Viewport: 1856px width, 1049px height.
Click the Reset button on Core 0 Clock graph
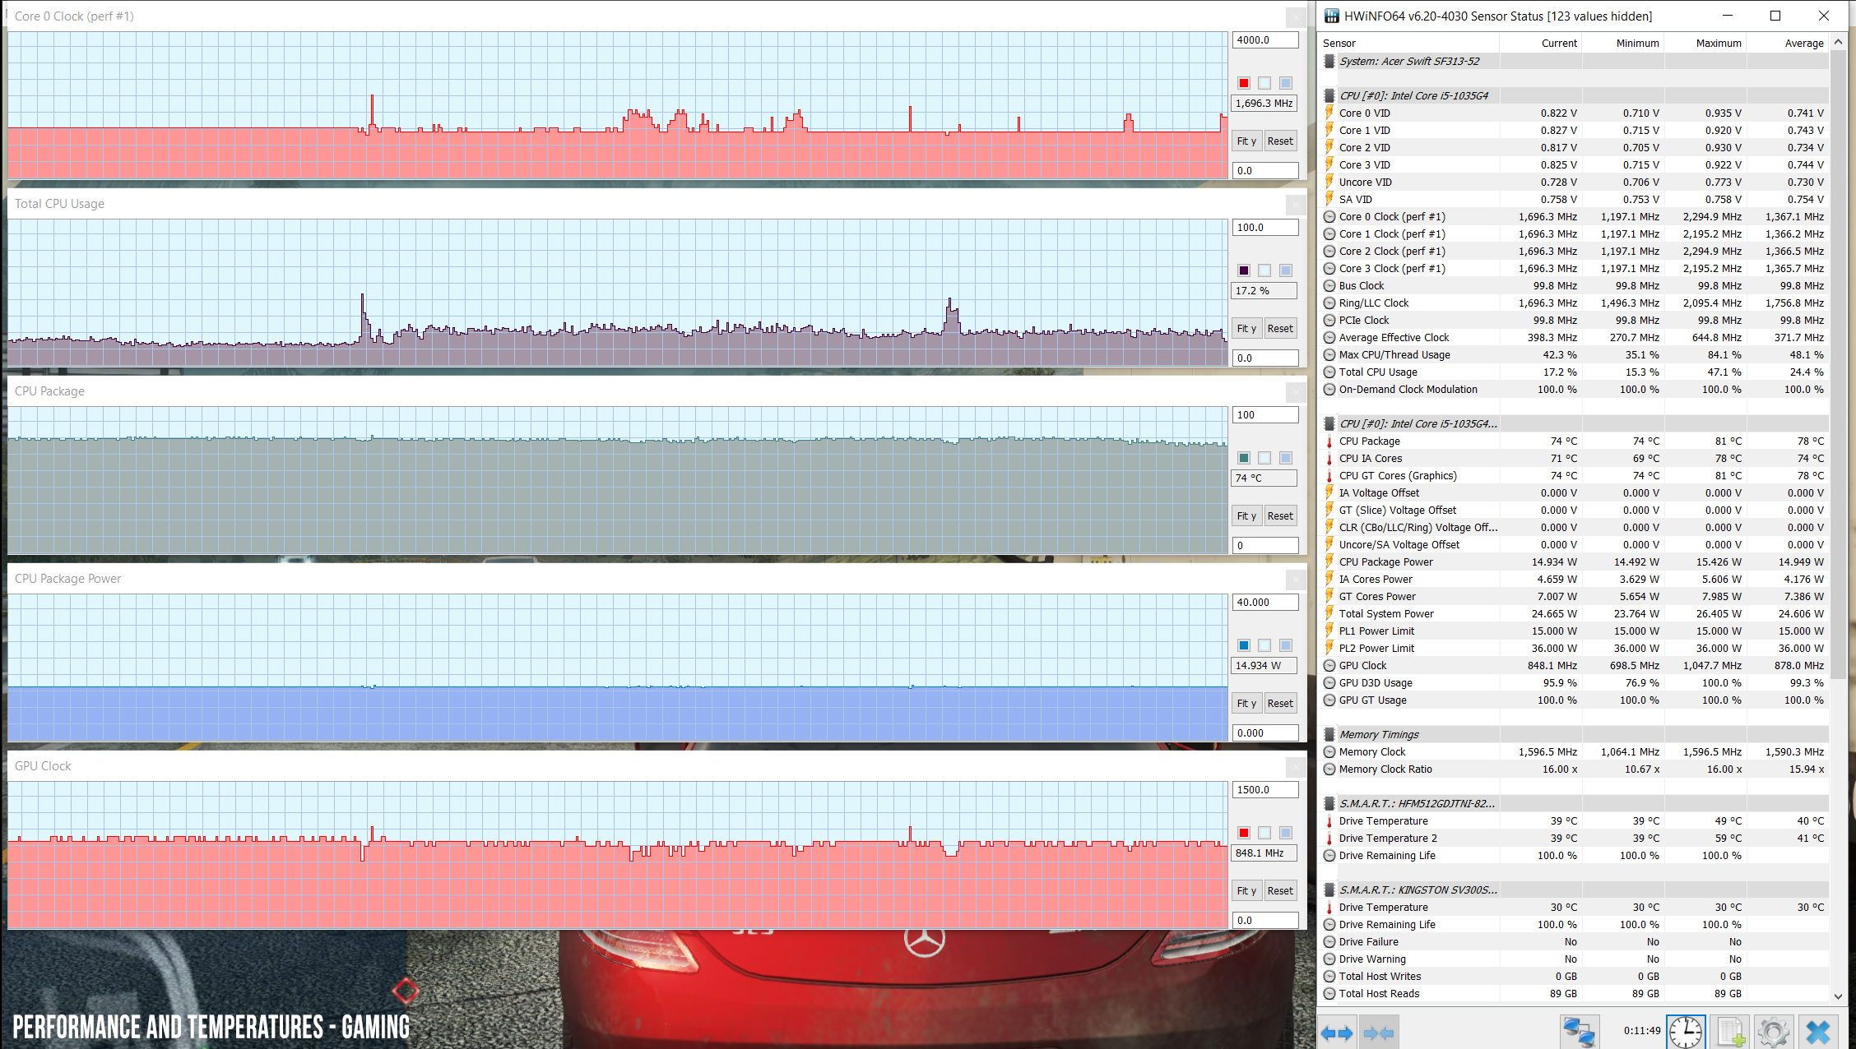1280,140
